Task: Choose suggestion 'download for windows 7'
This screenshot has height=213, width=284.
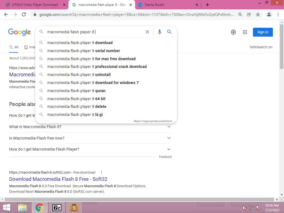Action: pyautogui.click(x=106, y=83)
